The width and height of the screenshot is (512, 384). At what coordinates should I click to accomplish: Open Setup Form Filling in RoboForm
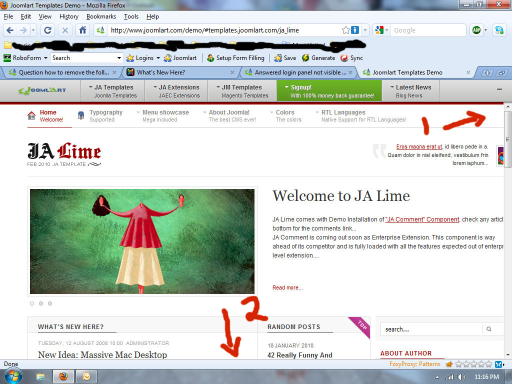coord(235,58)
